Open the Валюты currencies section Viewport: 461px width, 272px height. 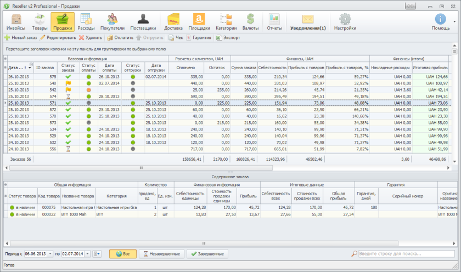click(250, 22)
